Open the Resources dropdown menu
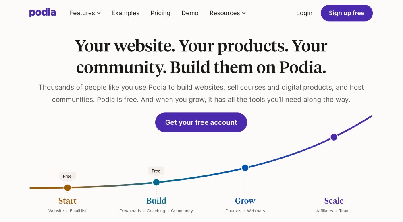The height and width of the screenshot is (222, 403). tap(227, 13)
